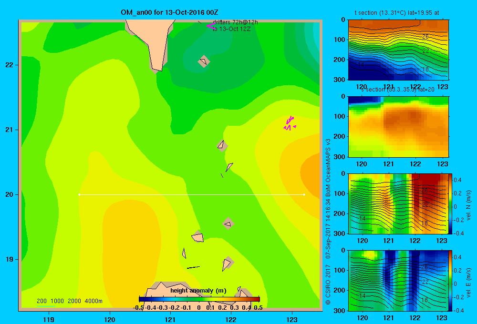Click the map title "OM_an00 for 13-Oct-2016 00Z"
This screenshot has width=477, height=324.
pos(169,12)
